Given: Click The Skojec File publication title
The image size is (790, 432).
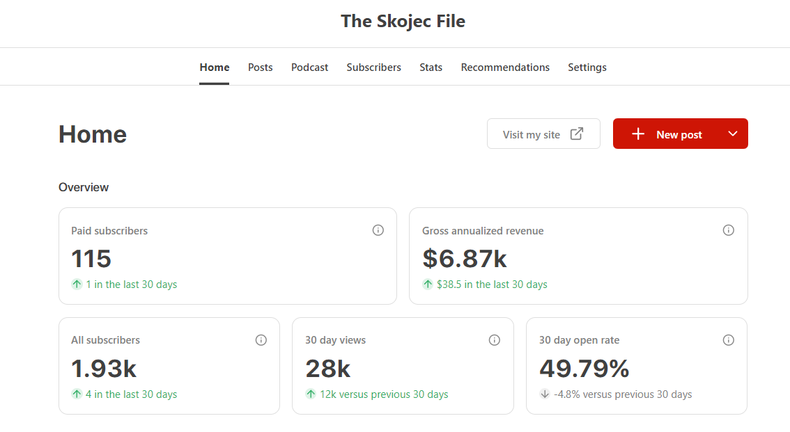Looking at the screenshot, I should point(403,21).
